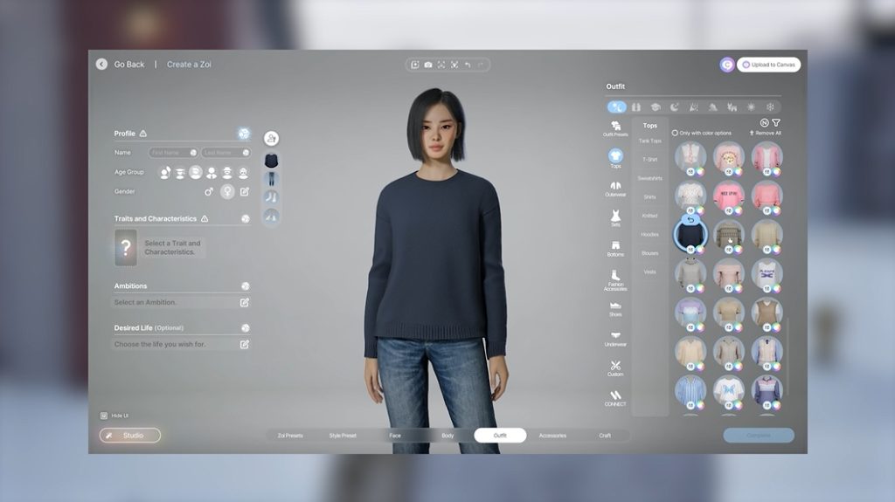Open the Desired Life selection editor
This screenshot has height=502, width=895.
point(245,344)
